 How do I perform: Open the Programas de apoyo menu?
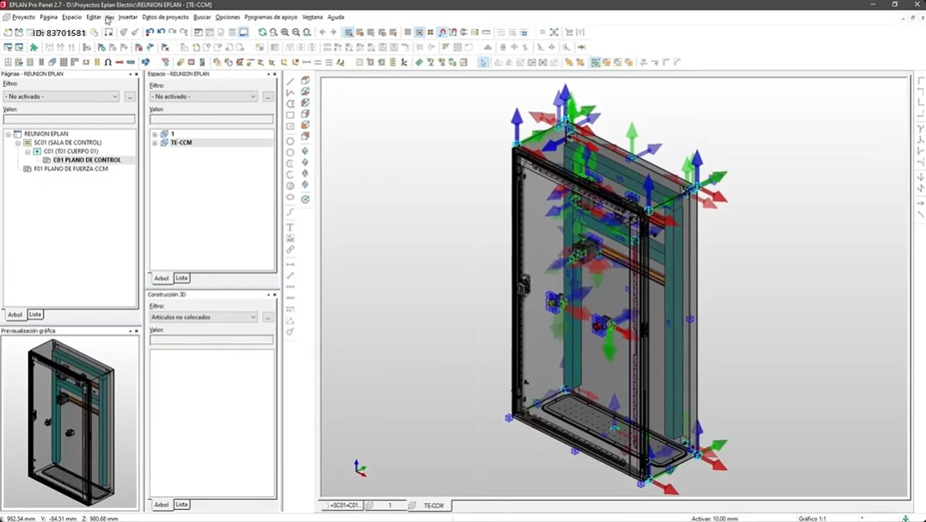click(x=271, y=17)
